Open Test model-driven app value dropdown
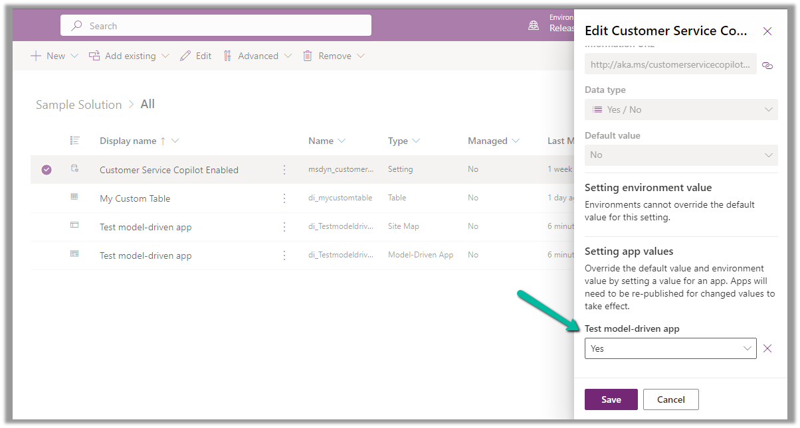Screen dimensions: 800x428 pyautogui.click(x=670, y=348)
